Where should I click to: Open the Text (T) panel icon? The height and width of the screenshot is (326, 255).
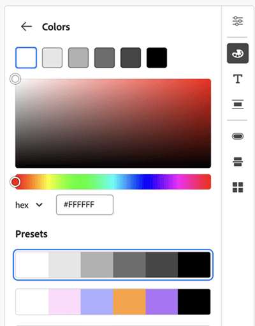pyautogui.click(x=238, y=79)
